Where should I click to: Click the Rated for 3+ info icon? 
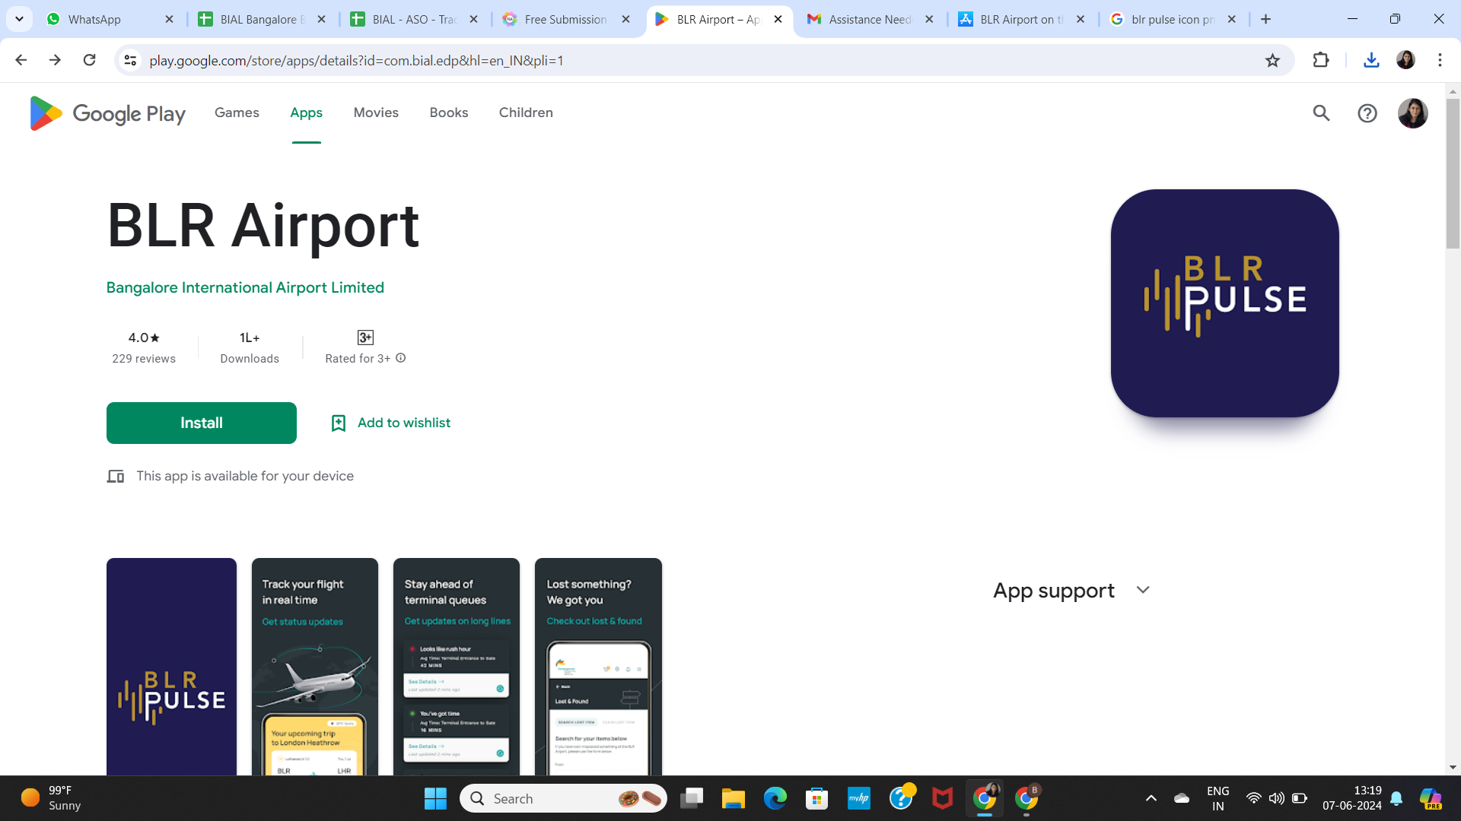coord(401,358)
